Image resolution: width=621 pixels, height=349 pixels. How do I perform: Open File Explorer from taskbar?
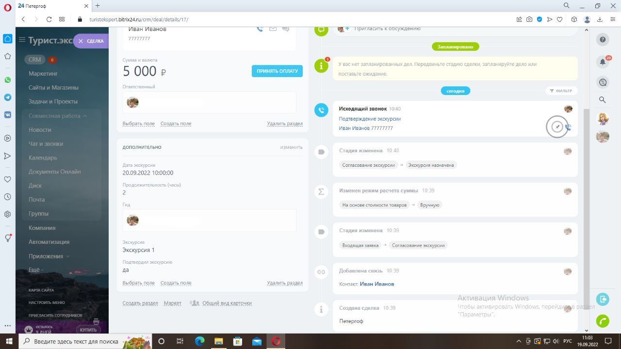pos(218,341)
